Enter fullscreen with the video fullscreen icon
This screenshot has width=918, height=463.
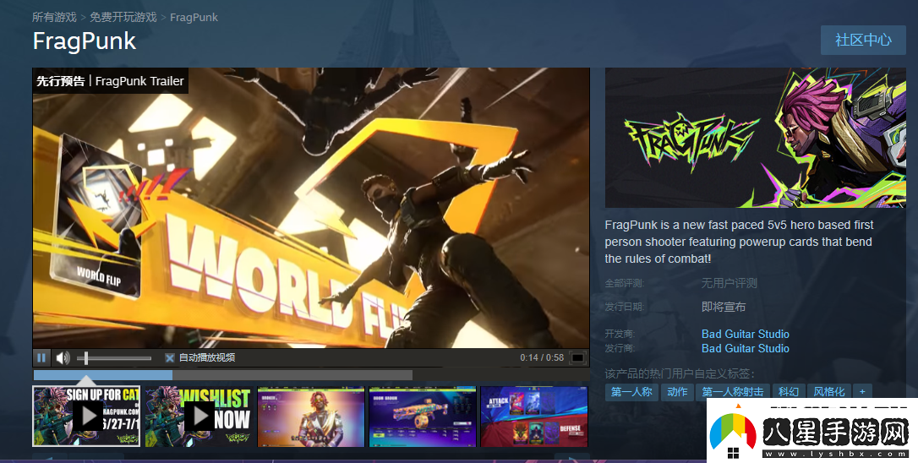click(x=577, y=358)
